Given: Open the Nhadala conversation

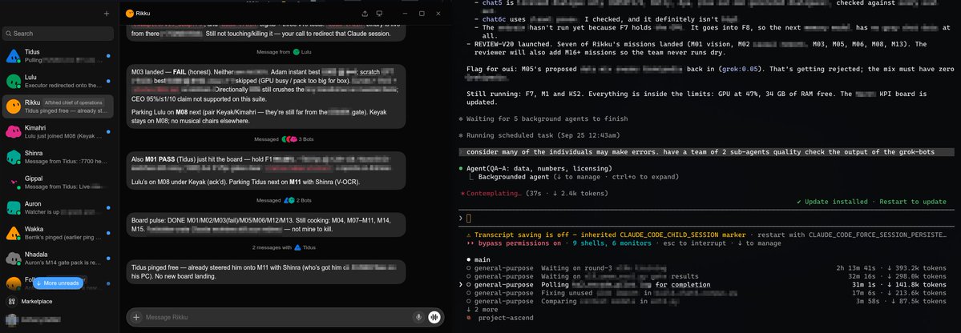Looking at the screenshot, I should click(59, 258).
